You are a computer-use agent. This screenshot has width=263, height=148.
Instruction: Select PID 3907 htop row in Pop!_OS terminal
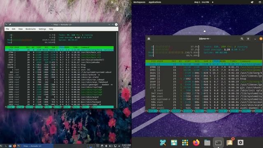tap(204, 79)
